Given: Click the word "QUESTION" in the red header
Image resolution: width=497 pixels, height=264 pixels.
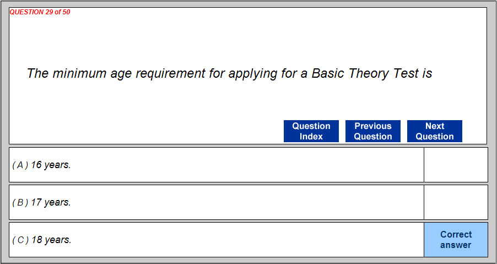Looking at the screenshot, I should pos(27,12).
